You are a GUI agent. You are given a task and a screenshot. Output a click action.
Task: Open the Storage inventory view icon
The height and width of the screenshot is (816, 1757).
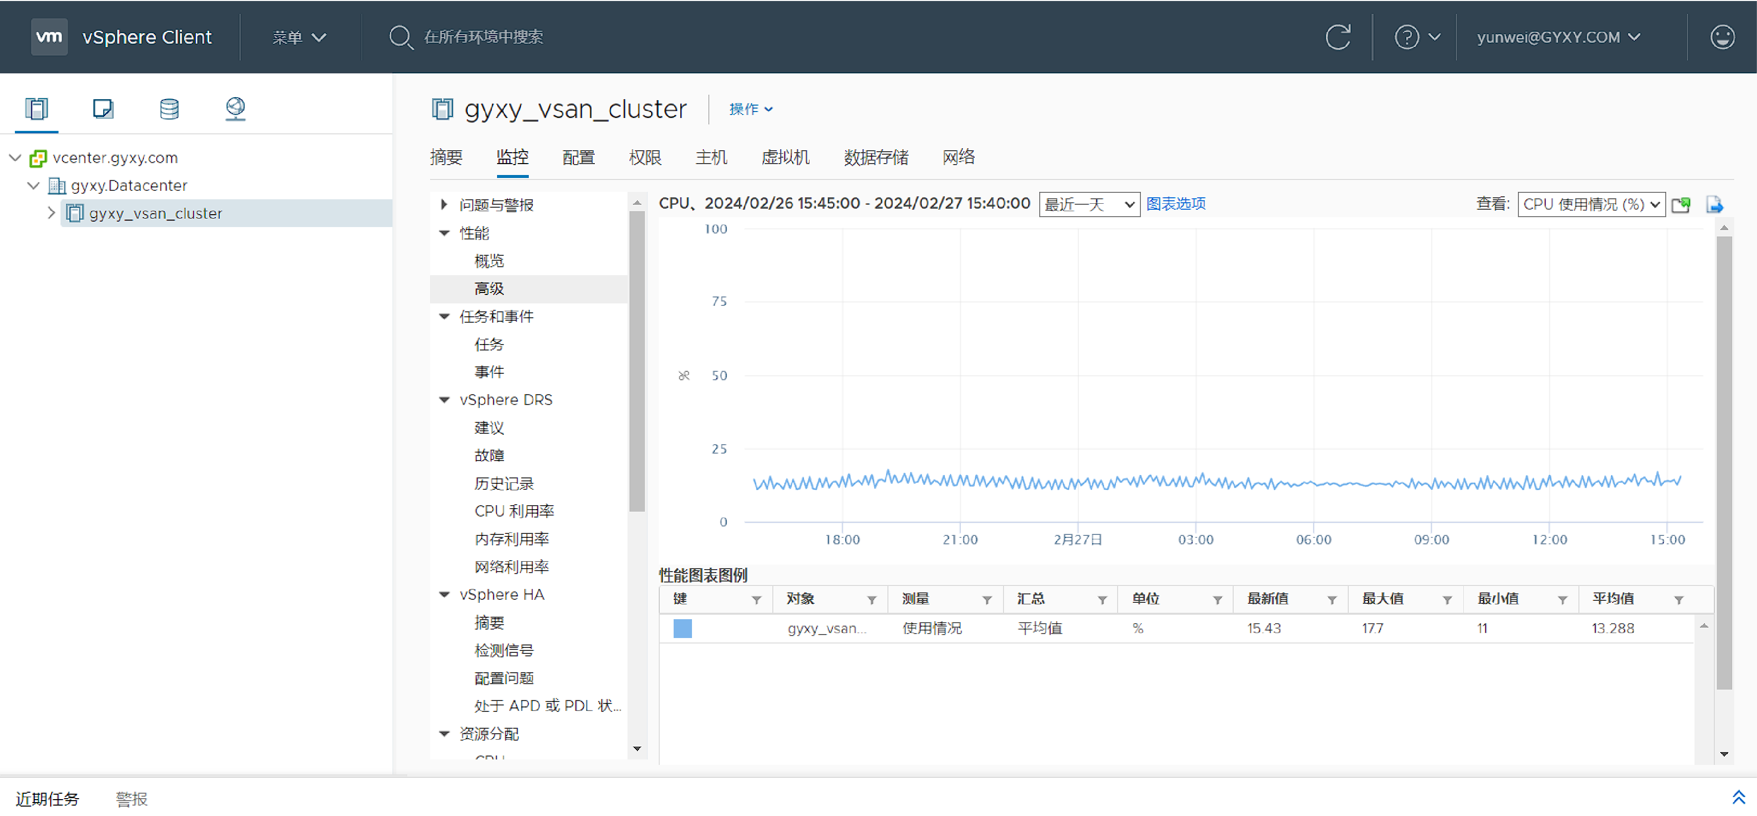169,109
